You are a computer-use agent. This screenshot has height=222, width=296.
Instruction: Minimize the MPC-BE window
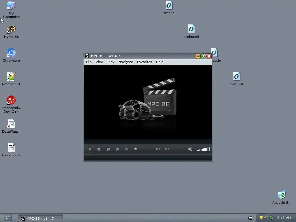coord(198,56)
